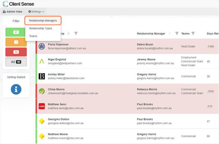Open Matthew Moore's relationship
Viewport: 219px width, 144px height.
pos(58,134)
